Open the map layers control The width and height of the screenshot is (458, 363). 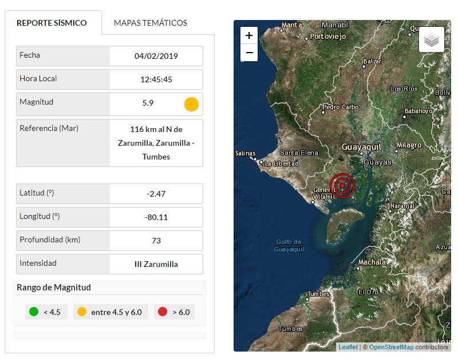pos(432,40)
